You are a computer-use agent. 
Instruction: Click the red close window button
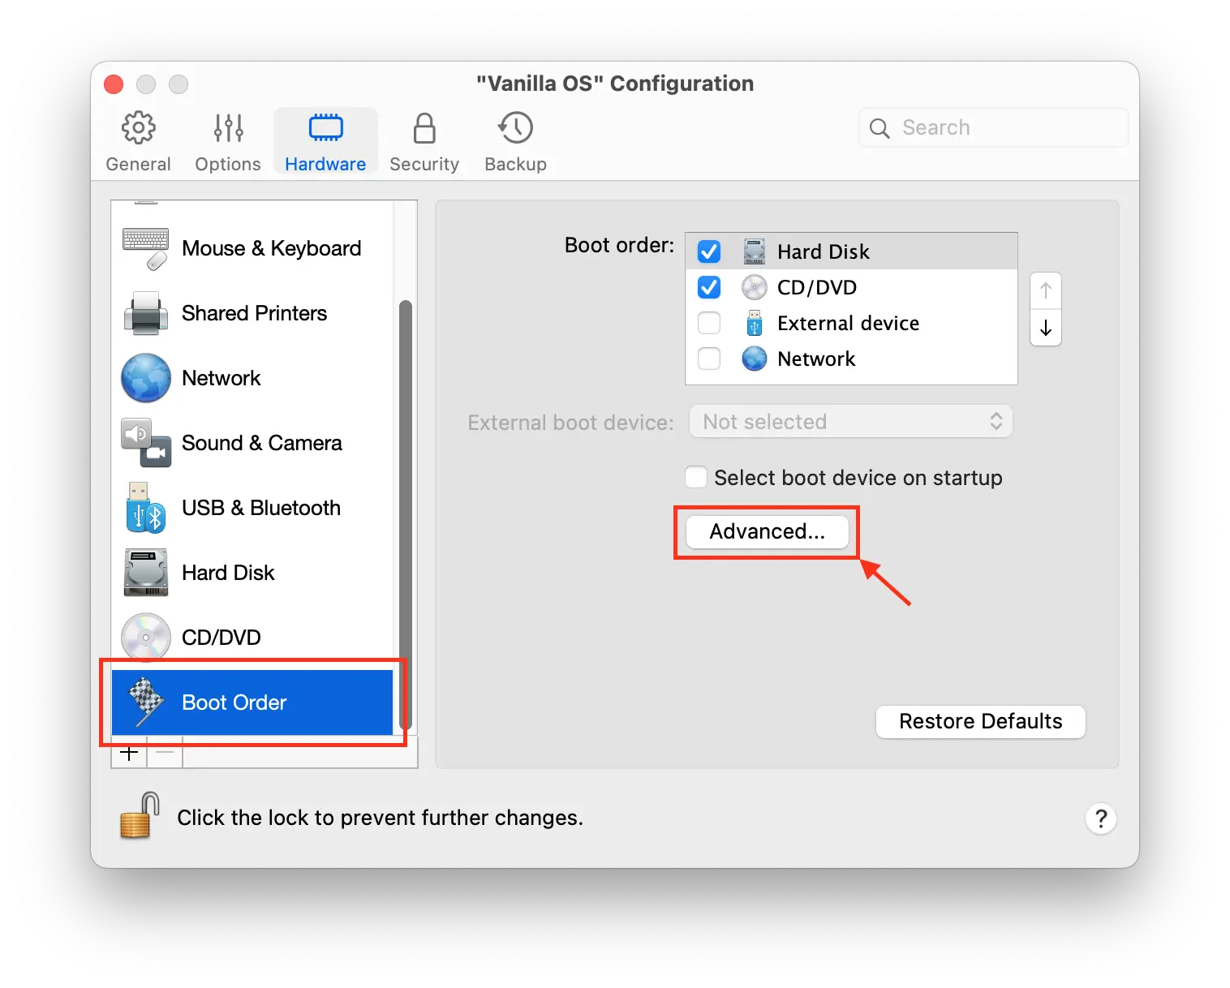tap(114, 84)
